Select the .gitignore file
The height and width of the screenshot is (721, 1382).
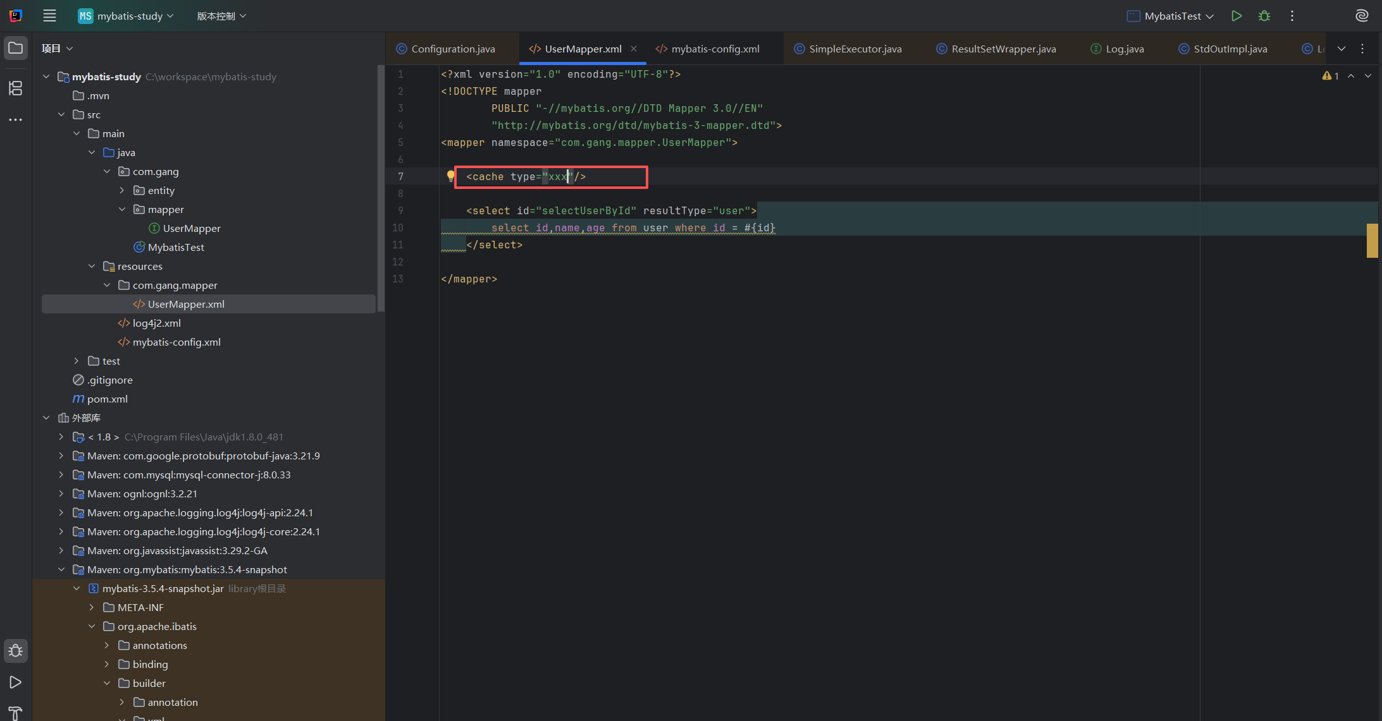point(103,380)
